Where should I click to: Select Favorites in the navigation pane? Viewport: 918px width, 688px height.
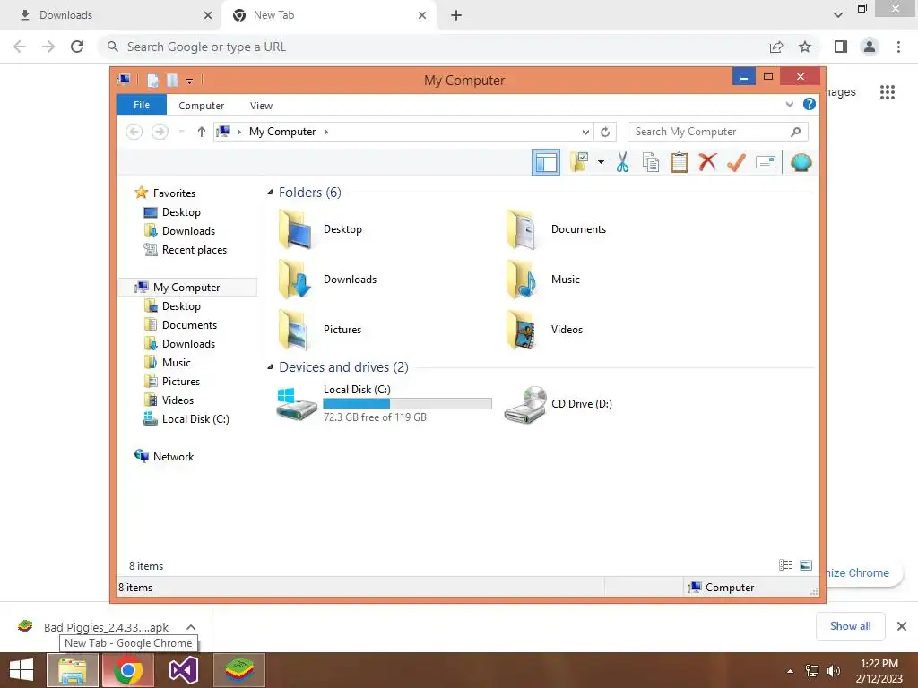[x=174, y=193]
